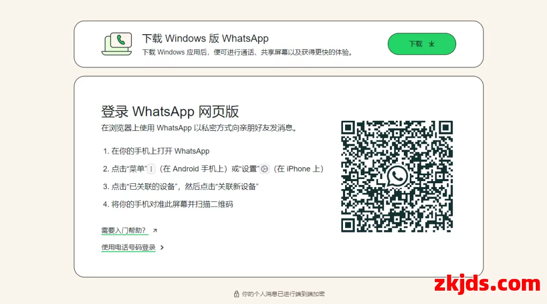Image resolution: width=547 pixels, height=304 pixels.
Task: Click the WhatsApp QR code
Action: (x=397, y=176)
